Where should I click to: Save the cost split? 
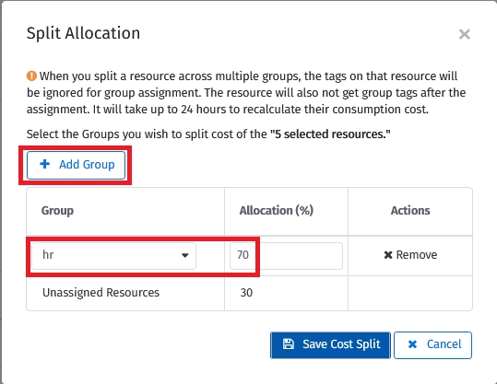[330, 345]
